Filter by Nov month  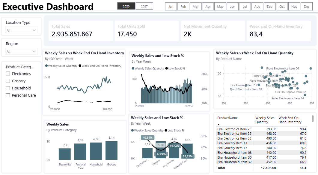(294, 7)
